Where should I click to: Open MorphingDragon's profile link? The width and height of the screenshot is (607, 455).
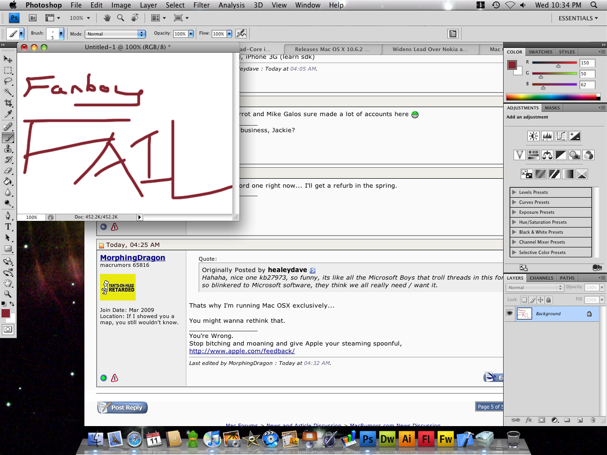click(133, 257)
